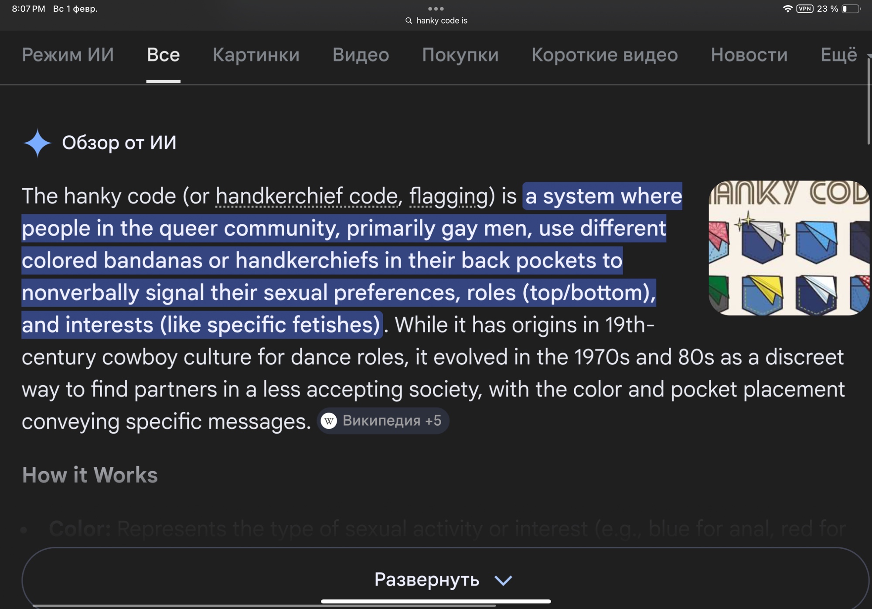This screenshot has width=872, height=609.
Task: Click the chevron next to Развернуть
Action: [x=503, y=580]
